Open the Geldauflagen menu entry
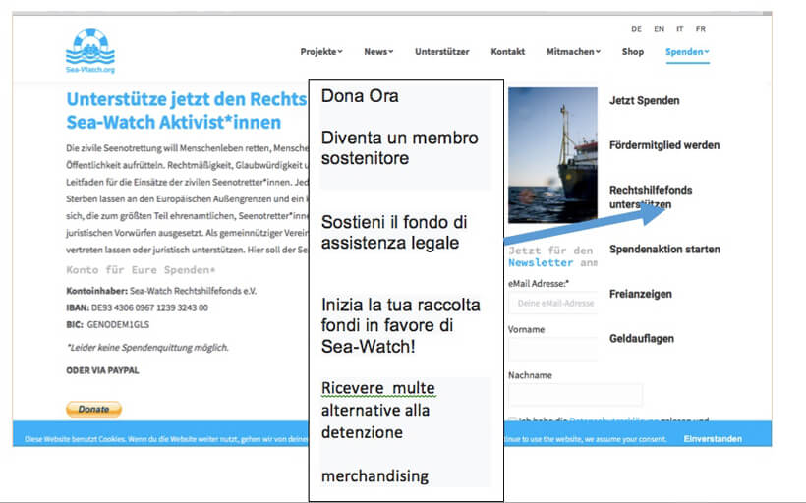 pos(642,339)
